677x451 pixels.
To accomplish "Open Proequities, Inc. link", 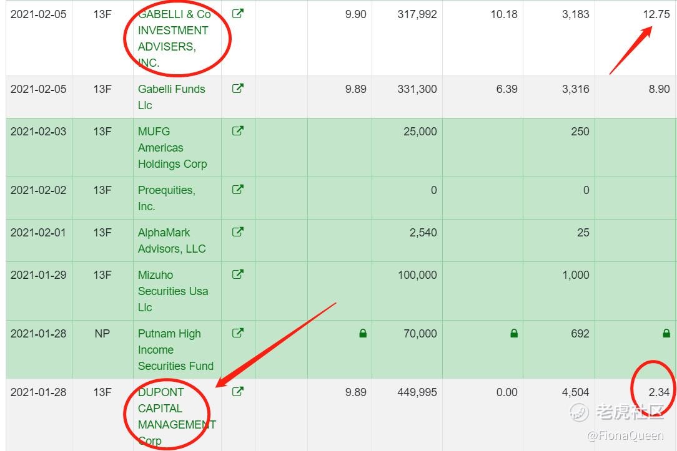I will point(166,198).
